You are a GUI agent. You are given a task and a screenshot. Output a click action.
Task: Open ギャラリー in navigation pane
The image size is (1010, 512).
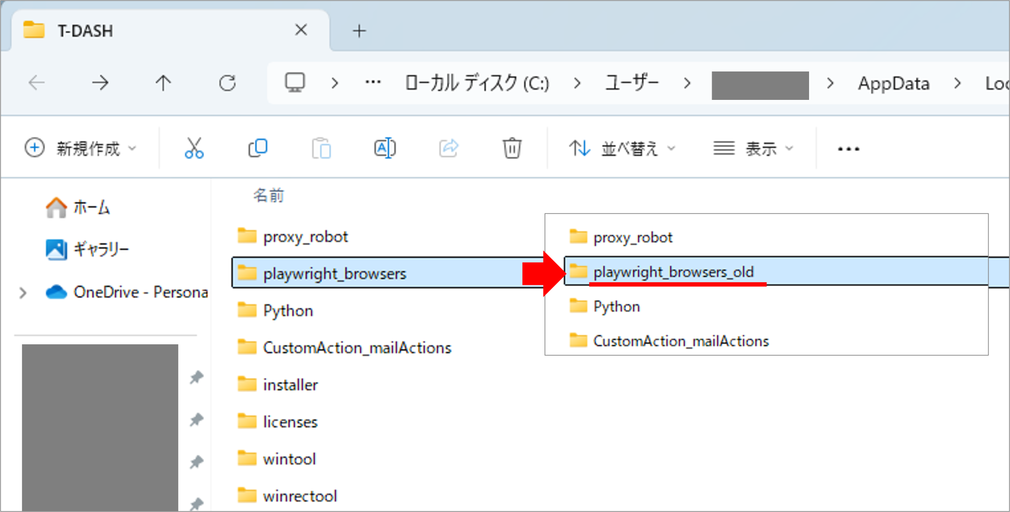click(100, 249)
